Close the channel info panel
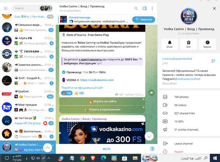The width and height of the screenshot is (220, 162). tap(214, 8)
